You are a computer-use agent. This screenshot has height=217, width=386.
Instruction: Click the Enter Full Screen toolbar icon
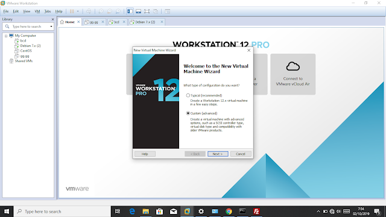[147, 11]
